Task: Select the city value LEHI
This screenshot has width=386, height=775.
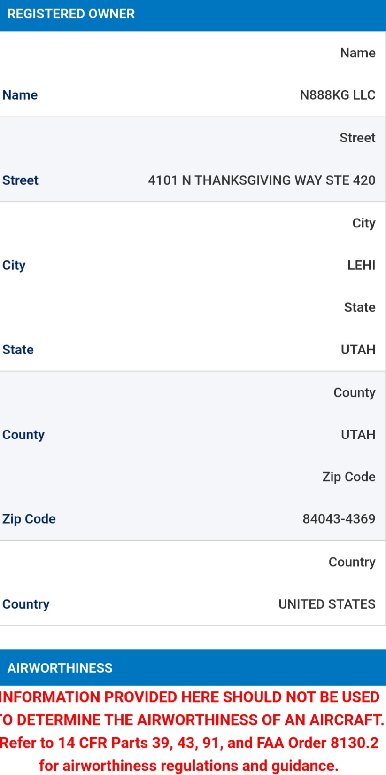Action: (x=361, y=265)
